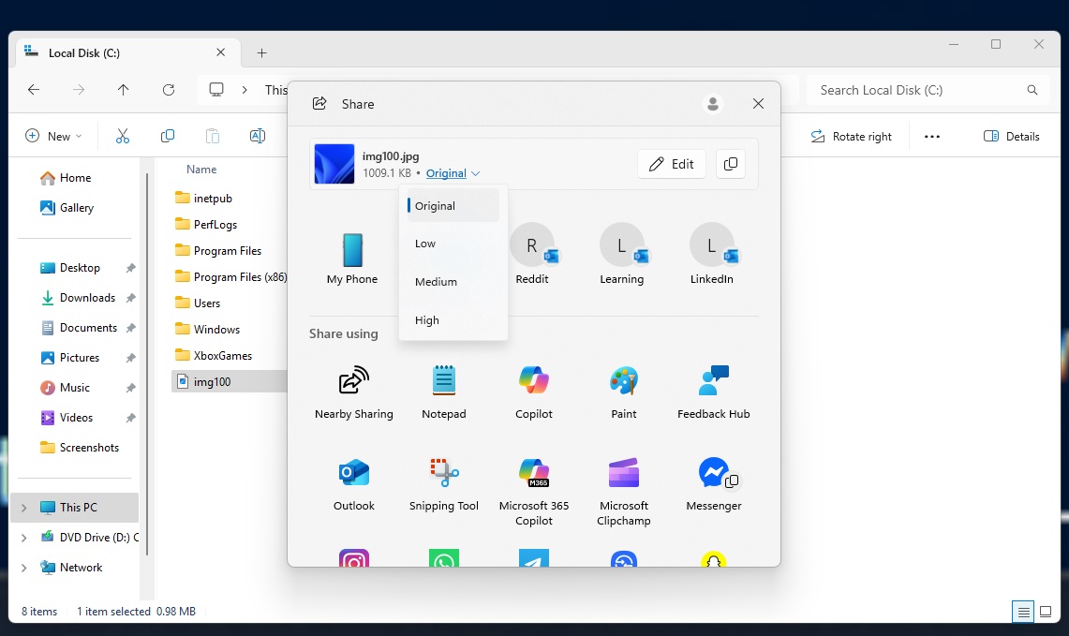Select Medium image quality option
The width and height of the screenshot is (1069, 636).
(x=436, y=282)
